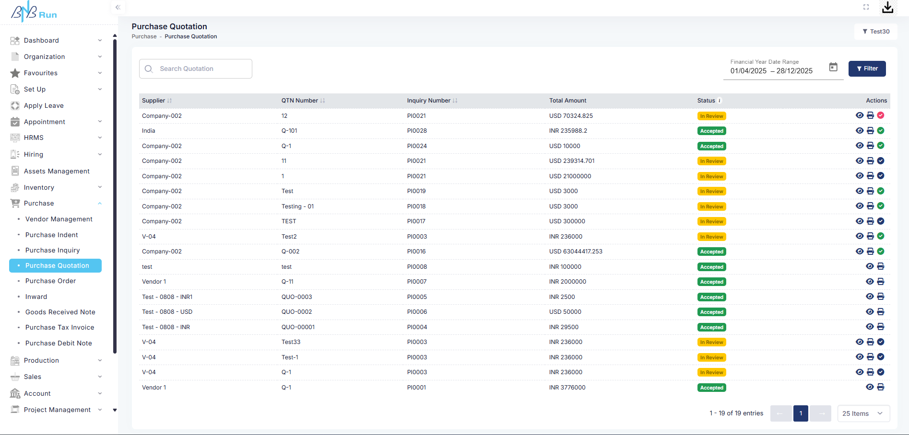The width and height of the screenshot is (909, 435).
Task: Go to Vendor Management menu item
Action: (x=59, y=219)
